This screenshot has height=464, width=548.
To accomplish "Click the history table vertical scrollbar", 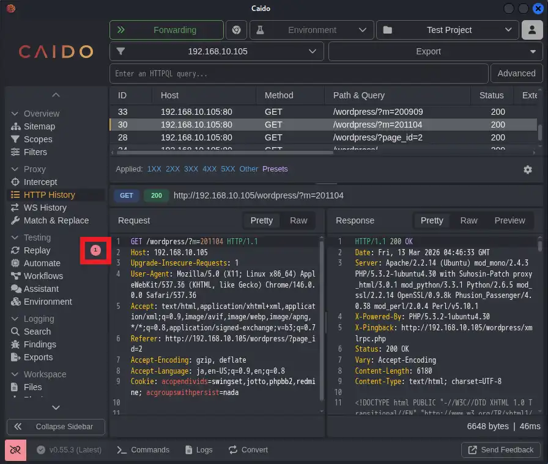I will point(540,132).
